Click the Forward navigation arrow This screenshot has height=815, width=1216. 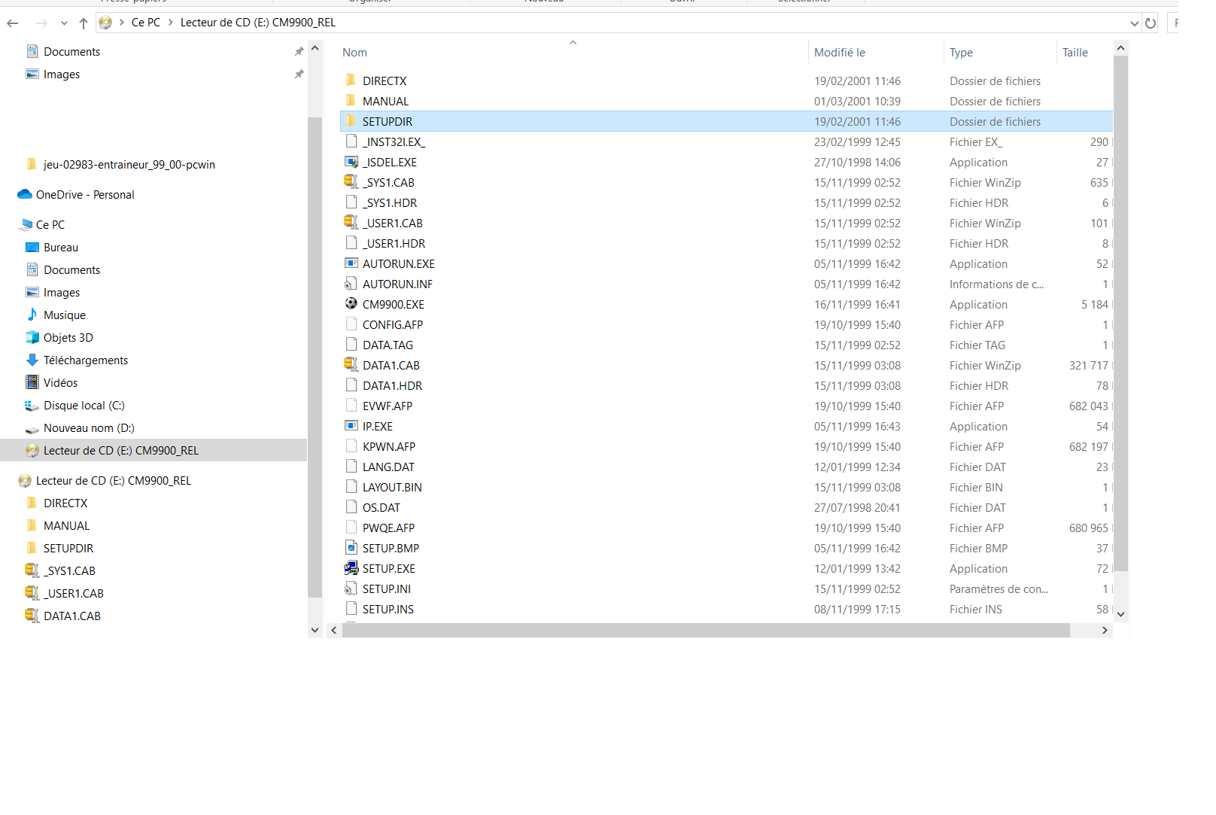pyautogui.click(x=42, y=23)
